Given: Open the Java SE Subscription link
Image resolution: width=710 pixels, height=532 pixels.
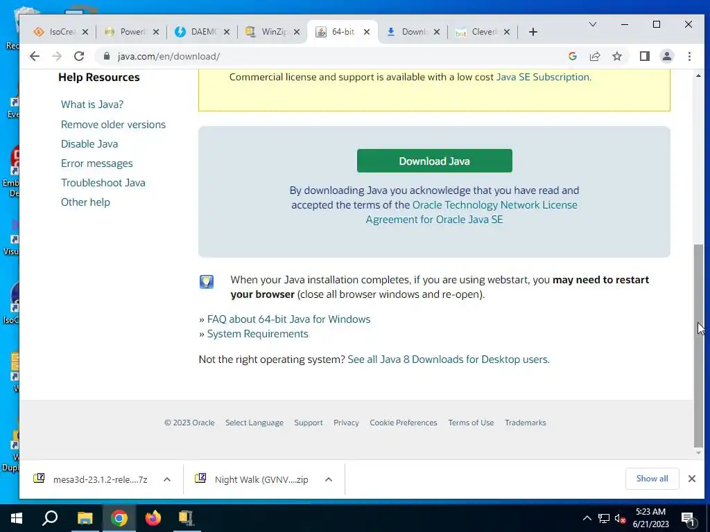Looking at the screenshot, I should tap(543, 77).
